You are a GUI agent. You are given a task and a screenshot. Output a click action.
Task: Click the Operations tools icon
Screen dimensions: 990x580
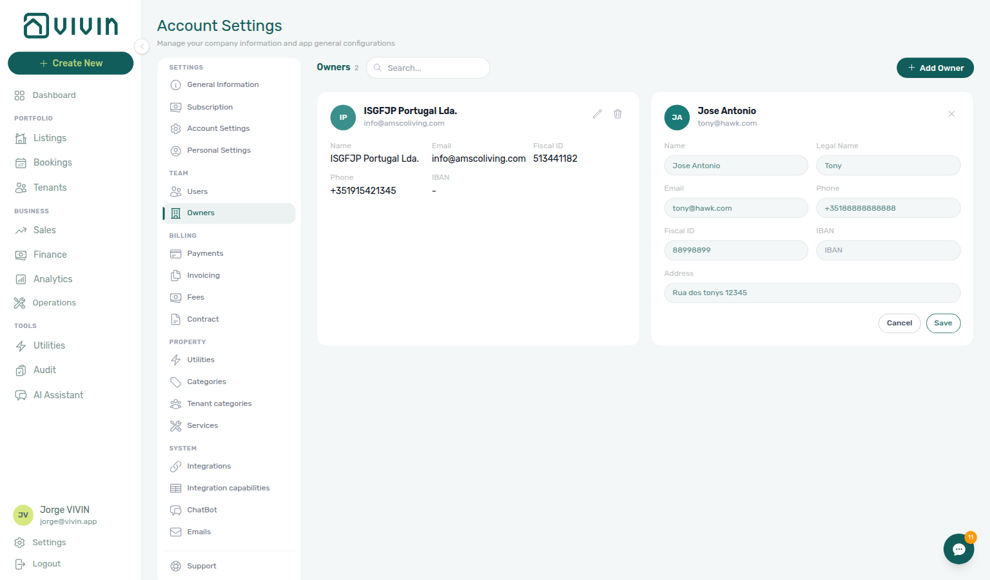coord(20,303)
